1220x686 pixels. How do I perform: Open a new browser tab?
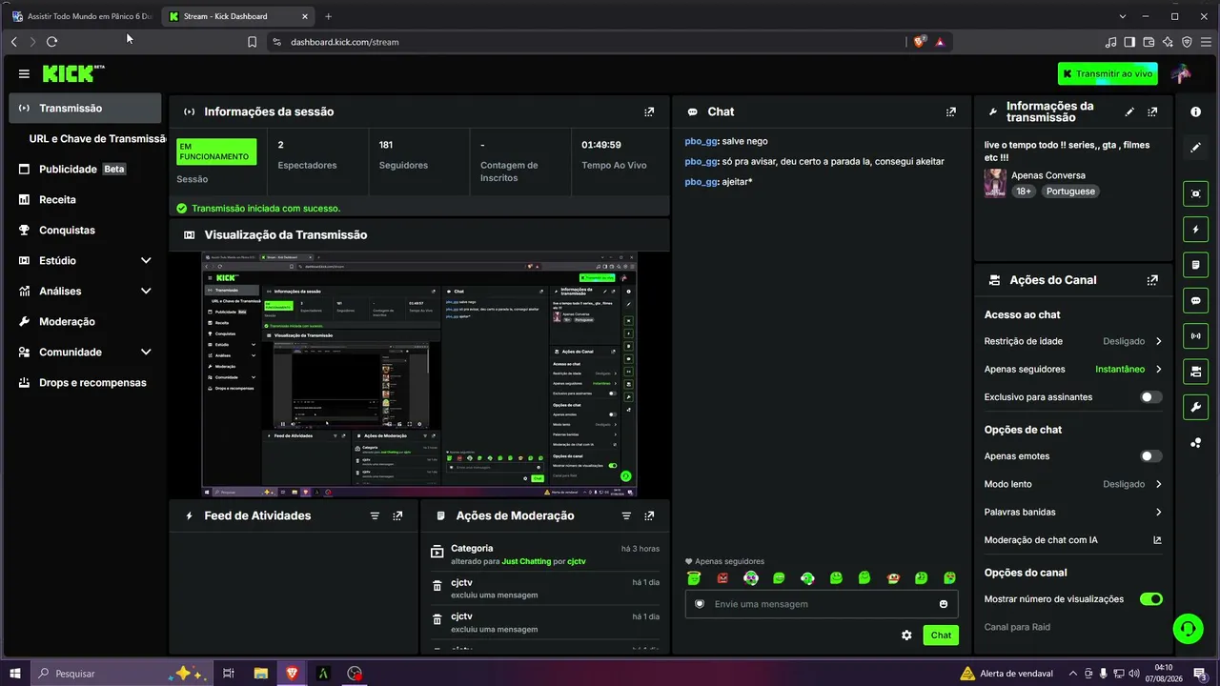328,16
